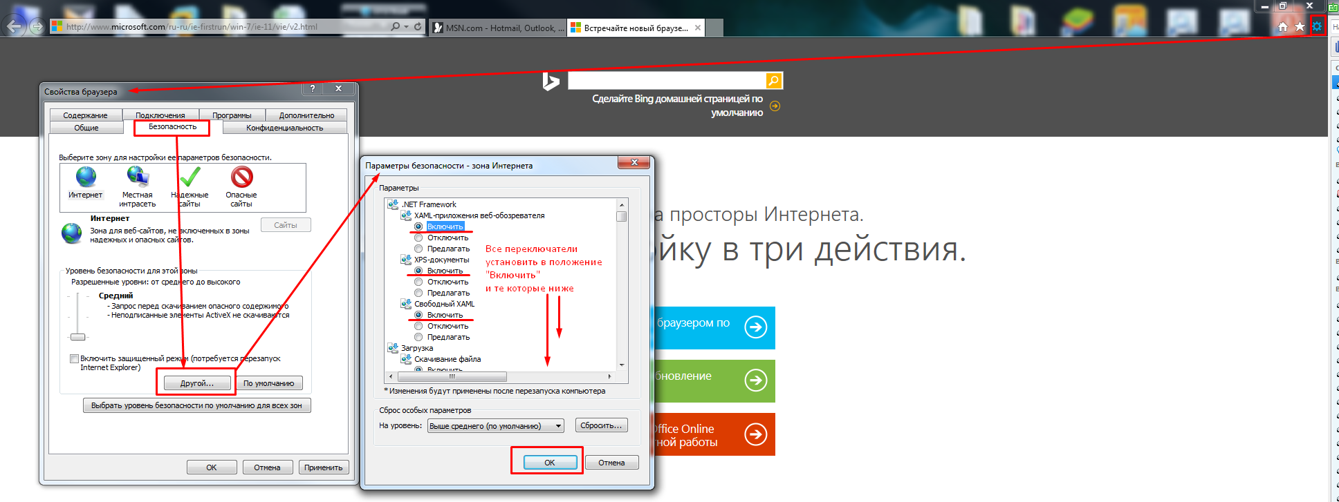Switch to the Подключения tab
This screenshot has width=1339, height=502.
(160, 115)
